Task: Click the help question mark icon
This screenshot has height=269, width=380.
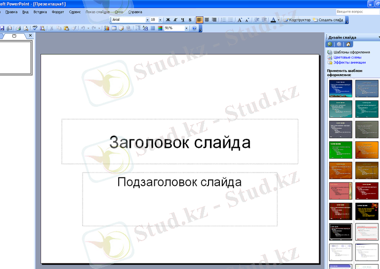Action: pos(194,29)
